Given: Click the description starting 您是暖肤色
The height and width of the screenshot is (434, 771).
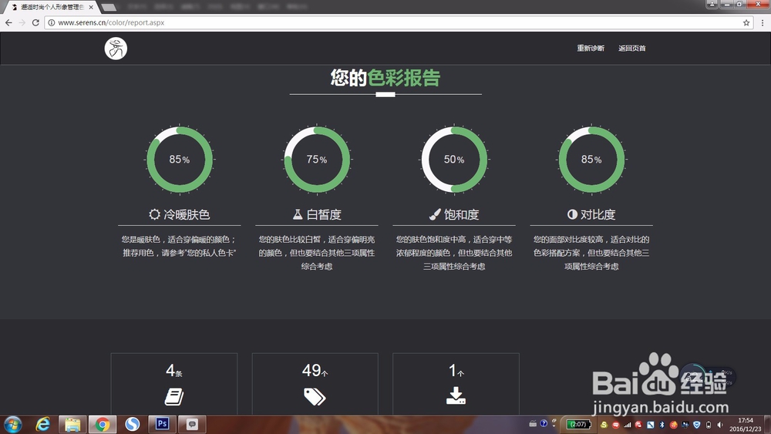Looking at the screenshot, I should click(180, 246).
